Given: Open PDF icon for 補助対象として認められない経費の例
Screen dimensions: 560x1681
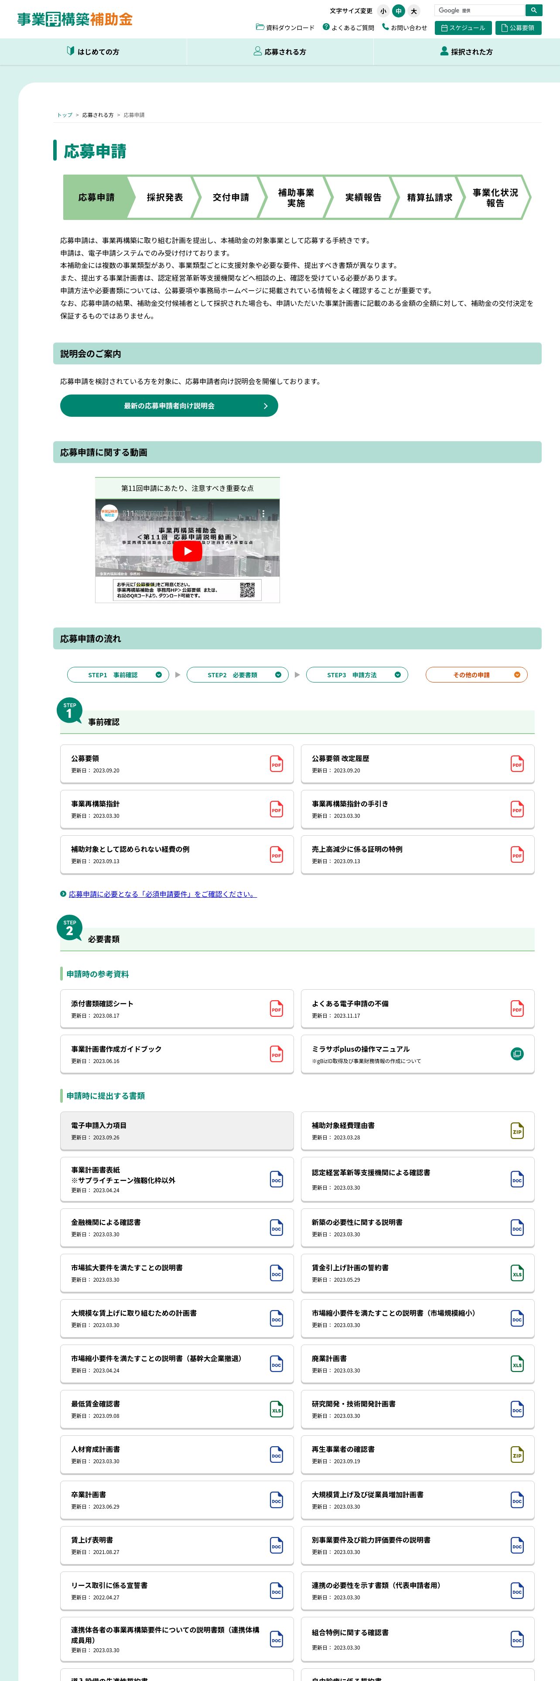Looking at the screenshot, I should click(277, 855).
